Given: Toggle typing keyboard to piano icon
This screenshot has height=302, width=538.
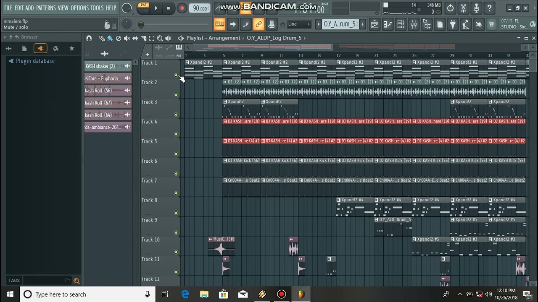Looking at the screenshot, I should pos(219,24).
